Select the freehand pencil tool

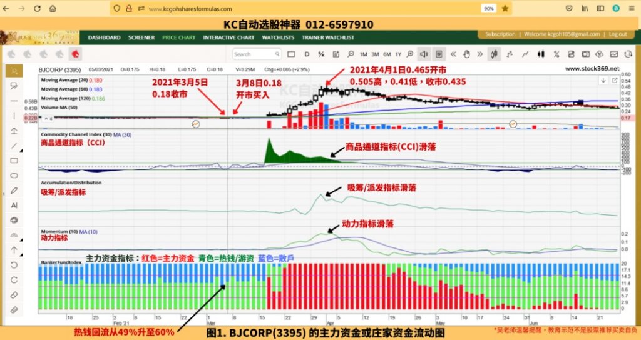[x=14, y=191]
